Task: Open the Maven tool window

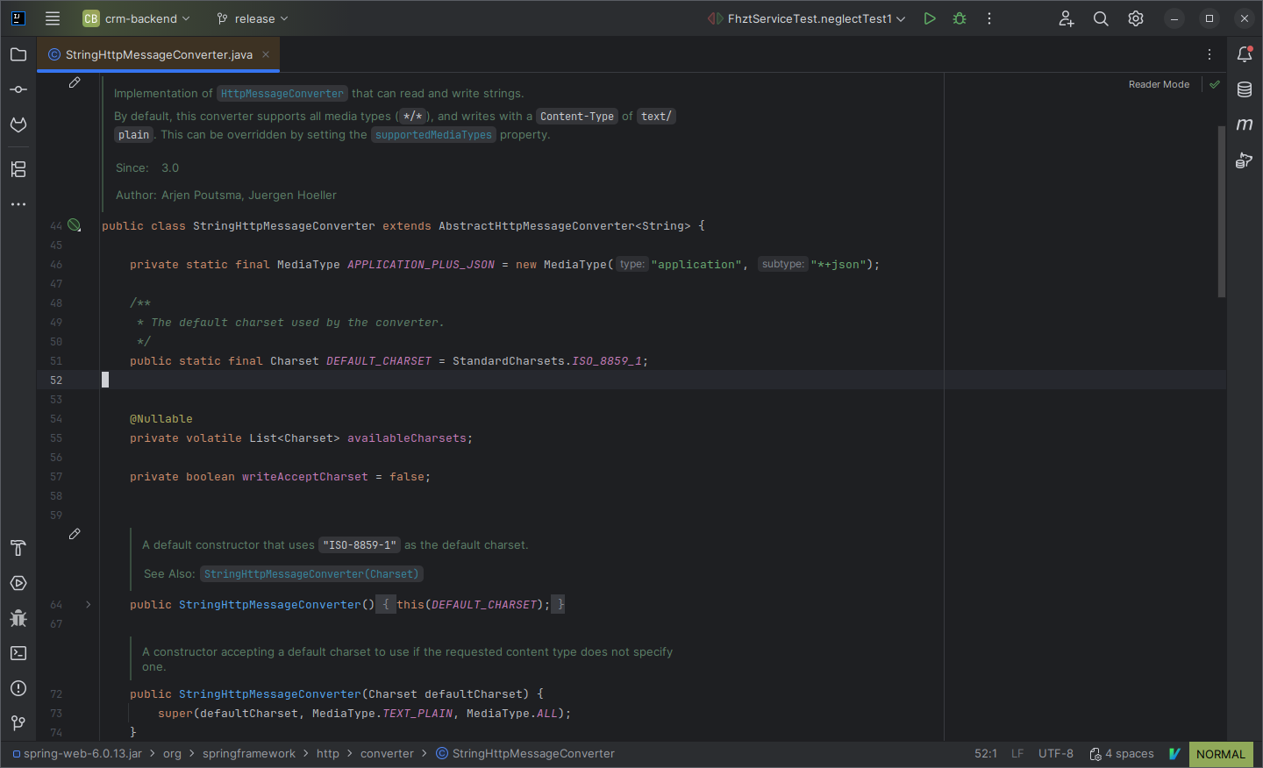Action: click(x=1244, y=124)
